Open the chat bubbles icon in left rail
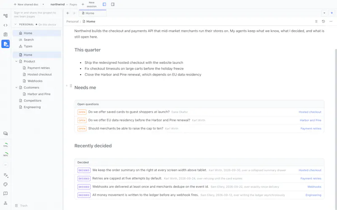Image resolution: width=337 pixels, height=210 pixels. [5, 134]
